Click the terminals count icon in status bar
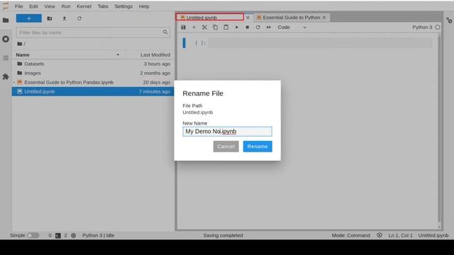 [58, 235]
